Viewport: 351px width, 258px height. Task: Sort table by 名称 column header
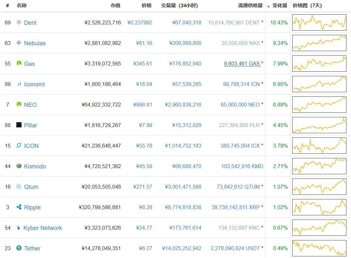coord(22,5)
